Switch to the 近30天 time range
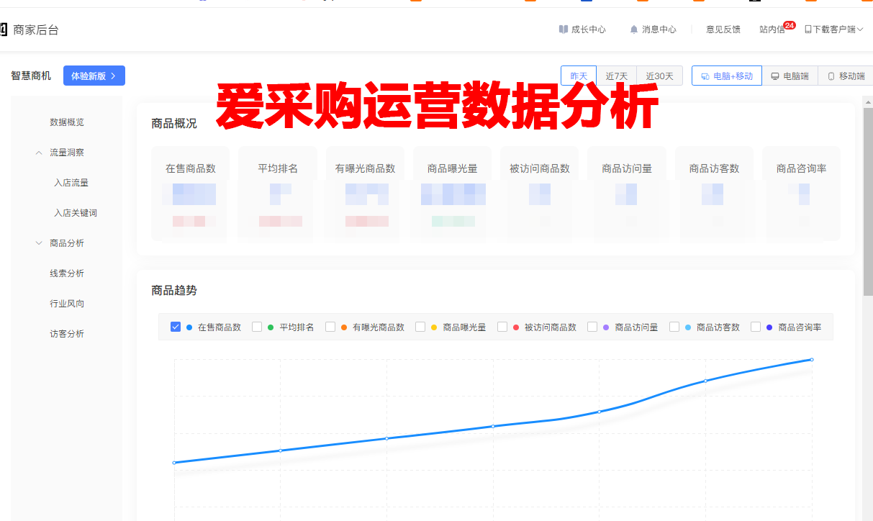 (660, 76)
